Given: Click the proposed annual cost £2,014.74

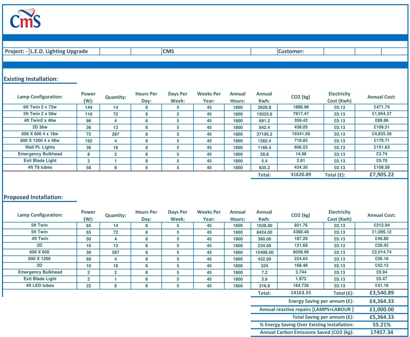Looking at the screenshot, I should tap(382, 252).
